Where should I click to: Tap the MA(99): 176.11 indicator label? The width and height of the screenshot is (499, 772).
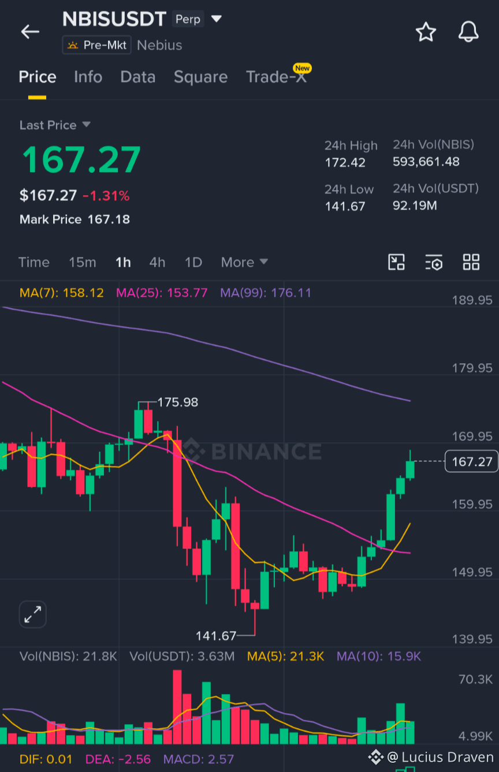pyautogui.click(x=266, y=293)
